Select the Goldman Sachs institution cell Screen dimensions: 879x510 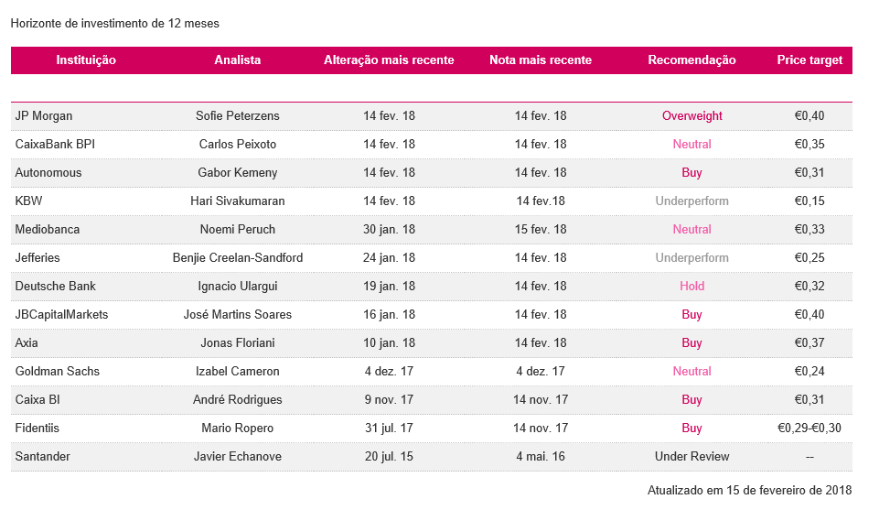[x=58, y=372]
